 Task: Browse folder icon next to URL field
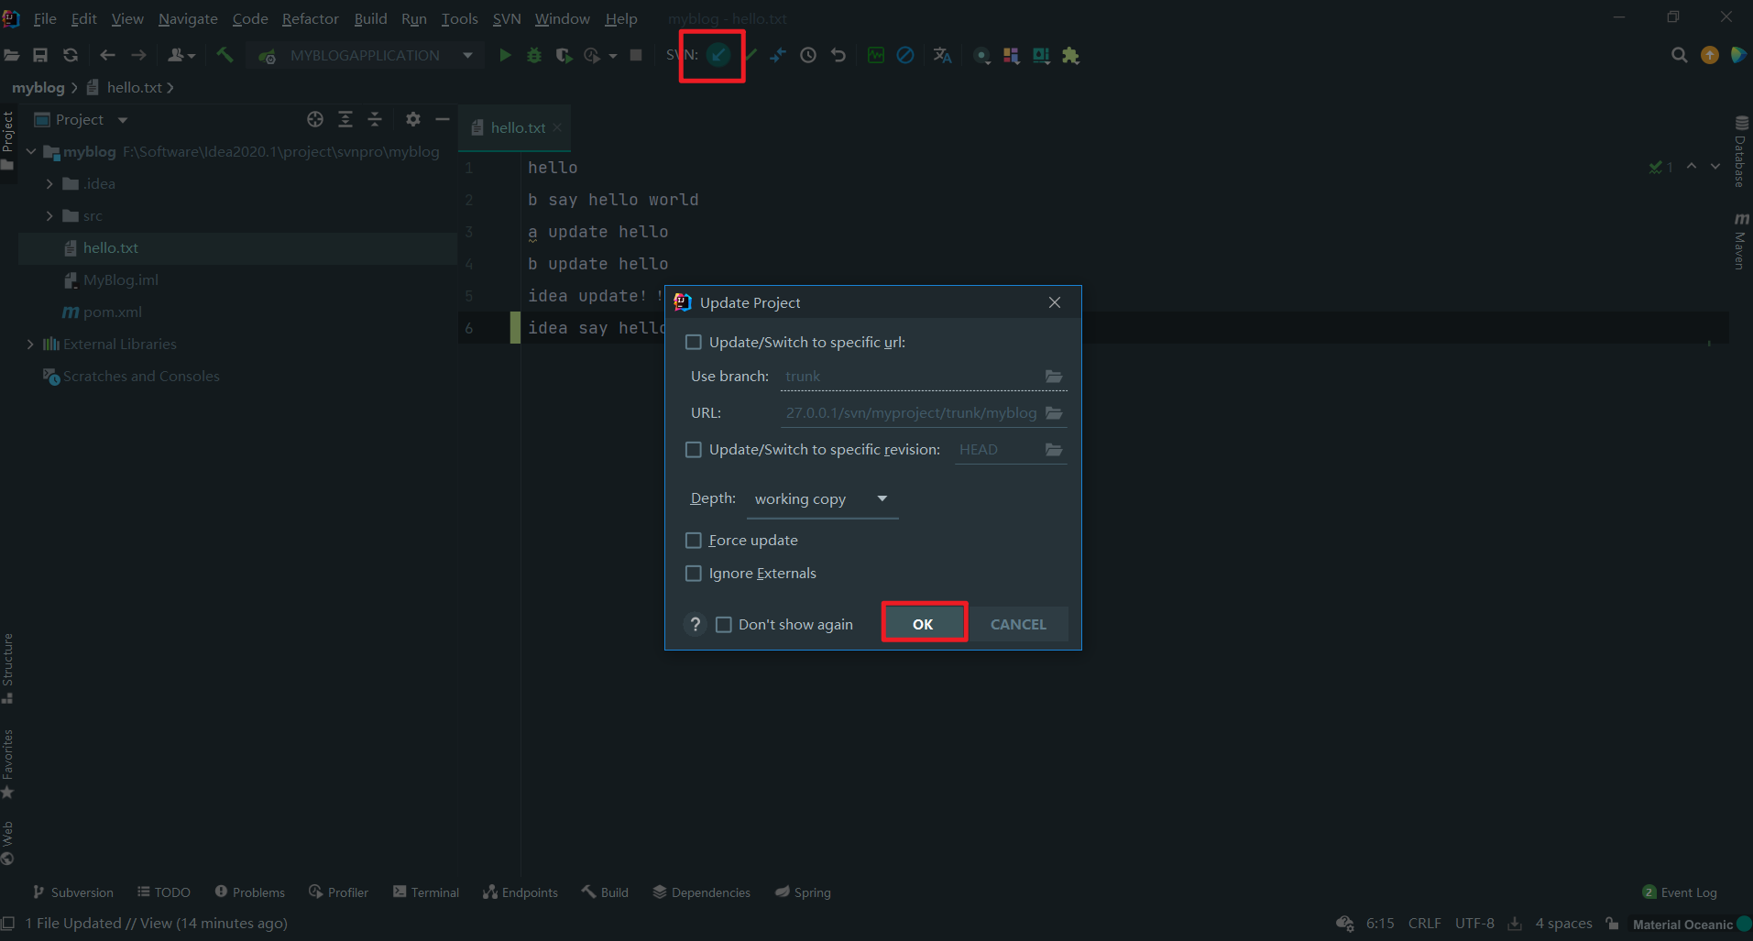pos(1054,412)
